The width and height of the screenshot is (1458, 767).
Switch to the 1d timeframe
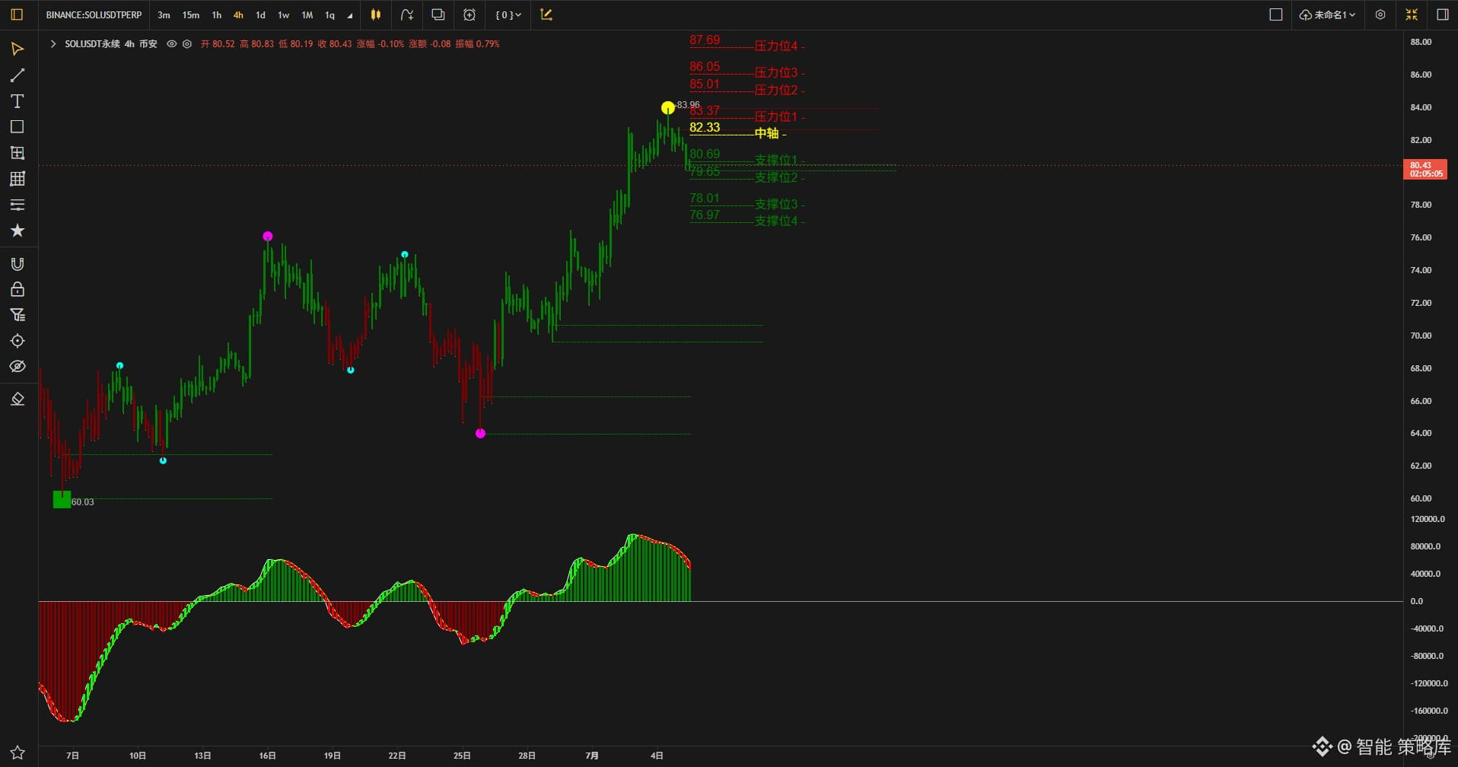click(260, 15)
